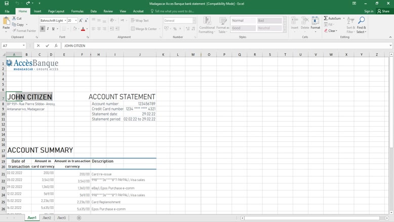Open the Page Layout ribbon tab
This screenshot has width=394, height=222.
(56, 11)
